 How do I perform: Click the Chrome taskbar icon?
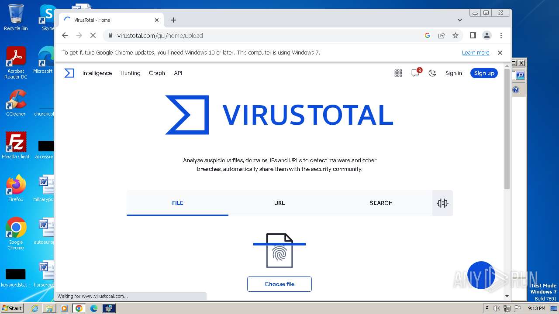pyautogui.click(x=79, y=308)
